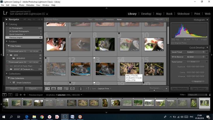Click the Lr logo identity plate

5,13
